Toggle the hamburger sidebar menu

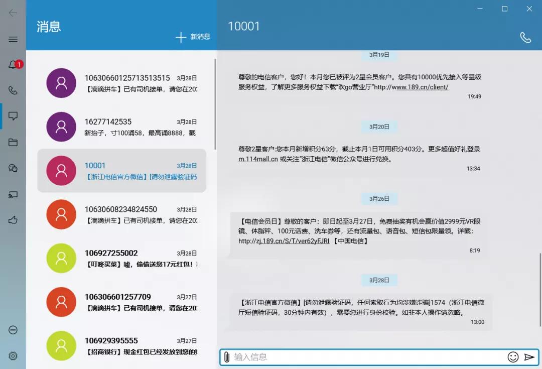tap(13, 40)
